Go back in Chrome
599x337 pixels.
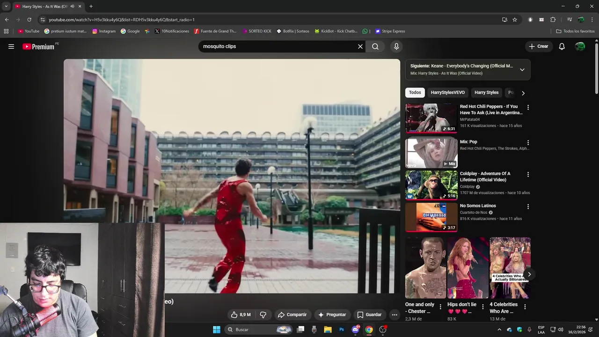click(7, 20)
